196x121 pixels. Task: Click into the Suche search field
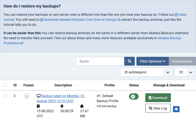coord(100,61)
